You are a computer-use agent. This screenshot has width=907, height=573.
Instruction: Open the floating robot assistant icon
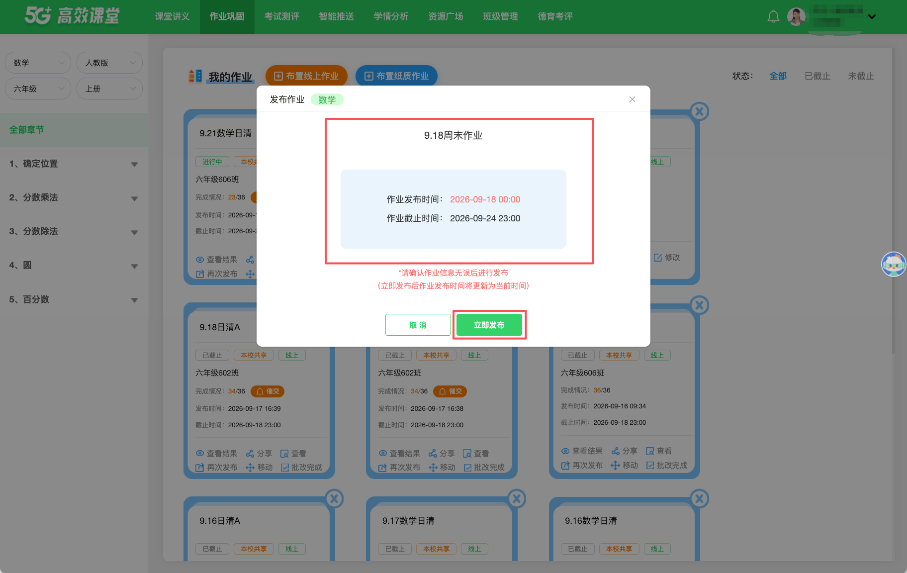click(894, 264)
